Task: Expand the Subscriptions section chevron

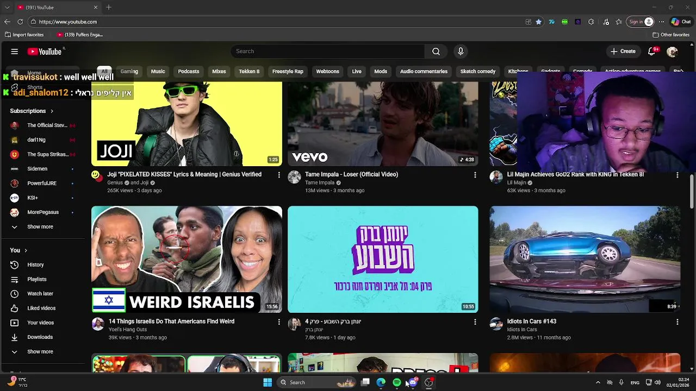Action: 52,111
